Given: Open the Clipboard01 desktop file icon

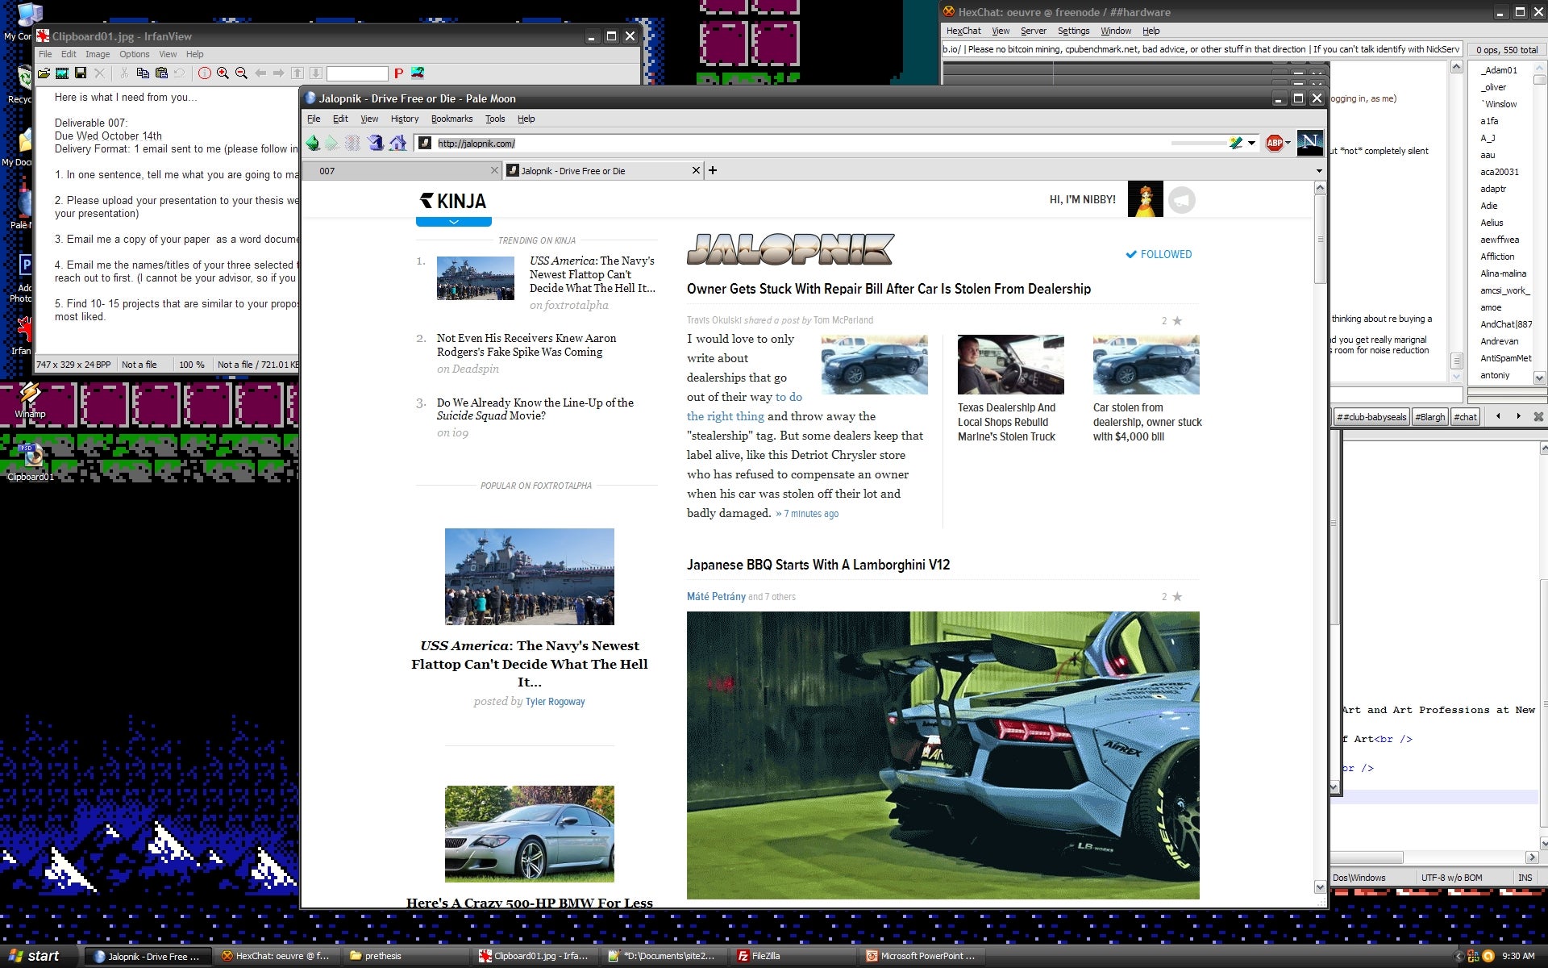Looking at the screenshot, I should coord(30,461).
